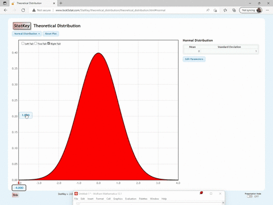273x205 pixels.
Task: Open Edit menu in Mathematica window
Action: pyautogui.click(x=82, y=199)
